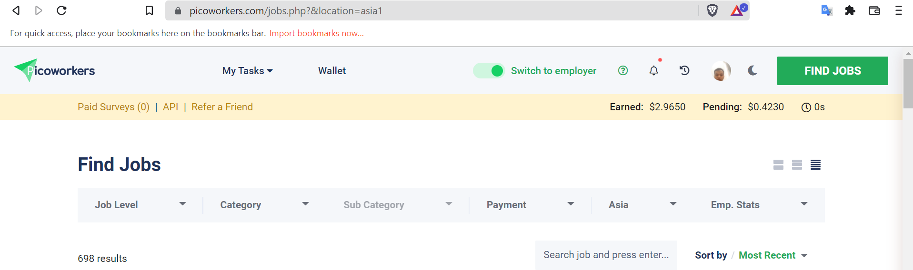Image resolution: width=913 pixels, height=270 pixels.
Task: Open the history clock icon
Action: point(684,71)
